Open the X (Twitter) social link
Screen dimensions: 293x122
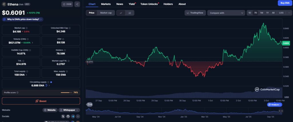click(x=63, y=116)
